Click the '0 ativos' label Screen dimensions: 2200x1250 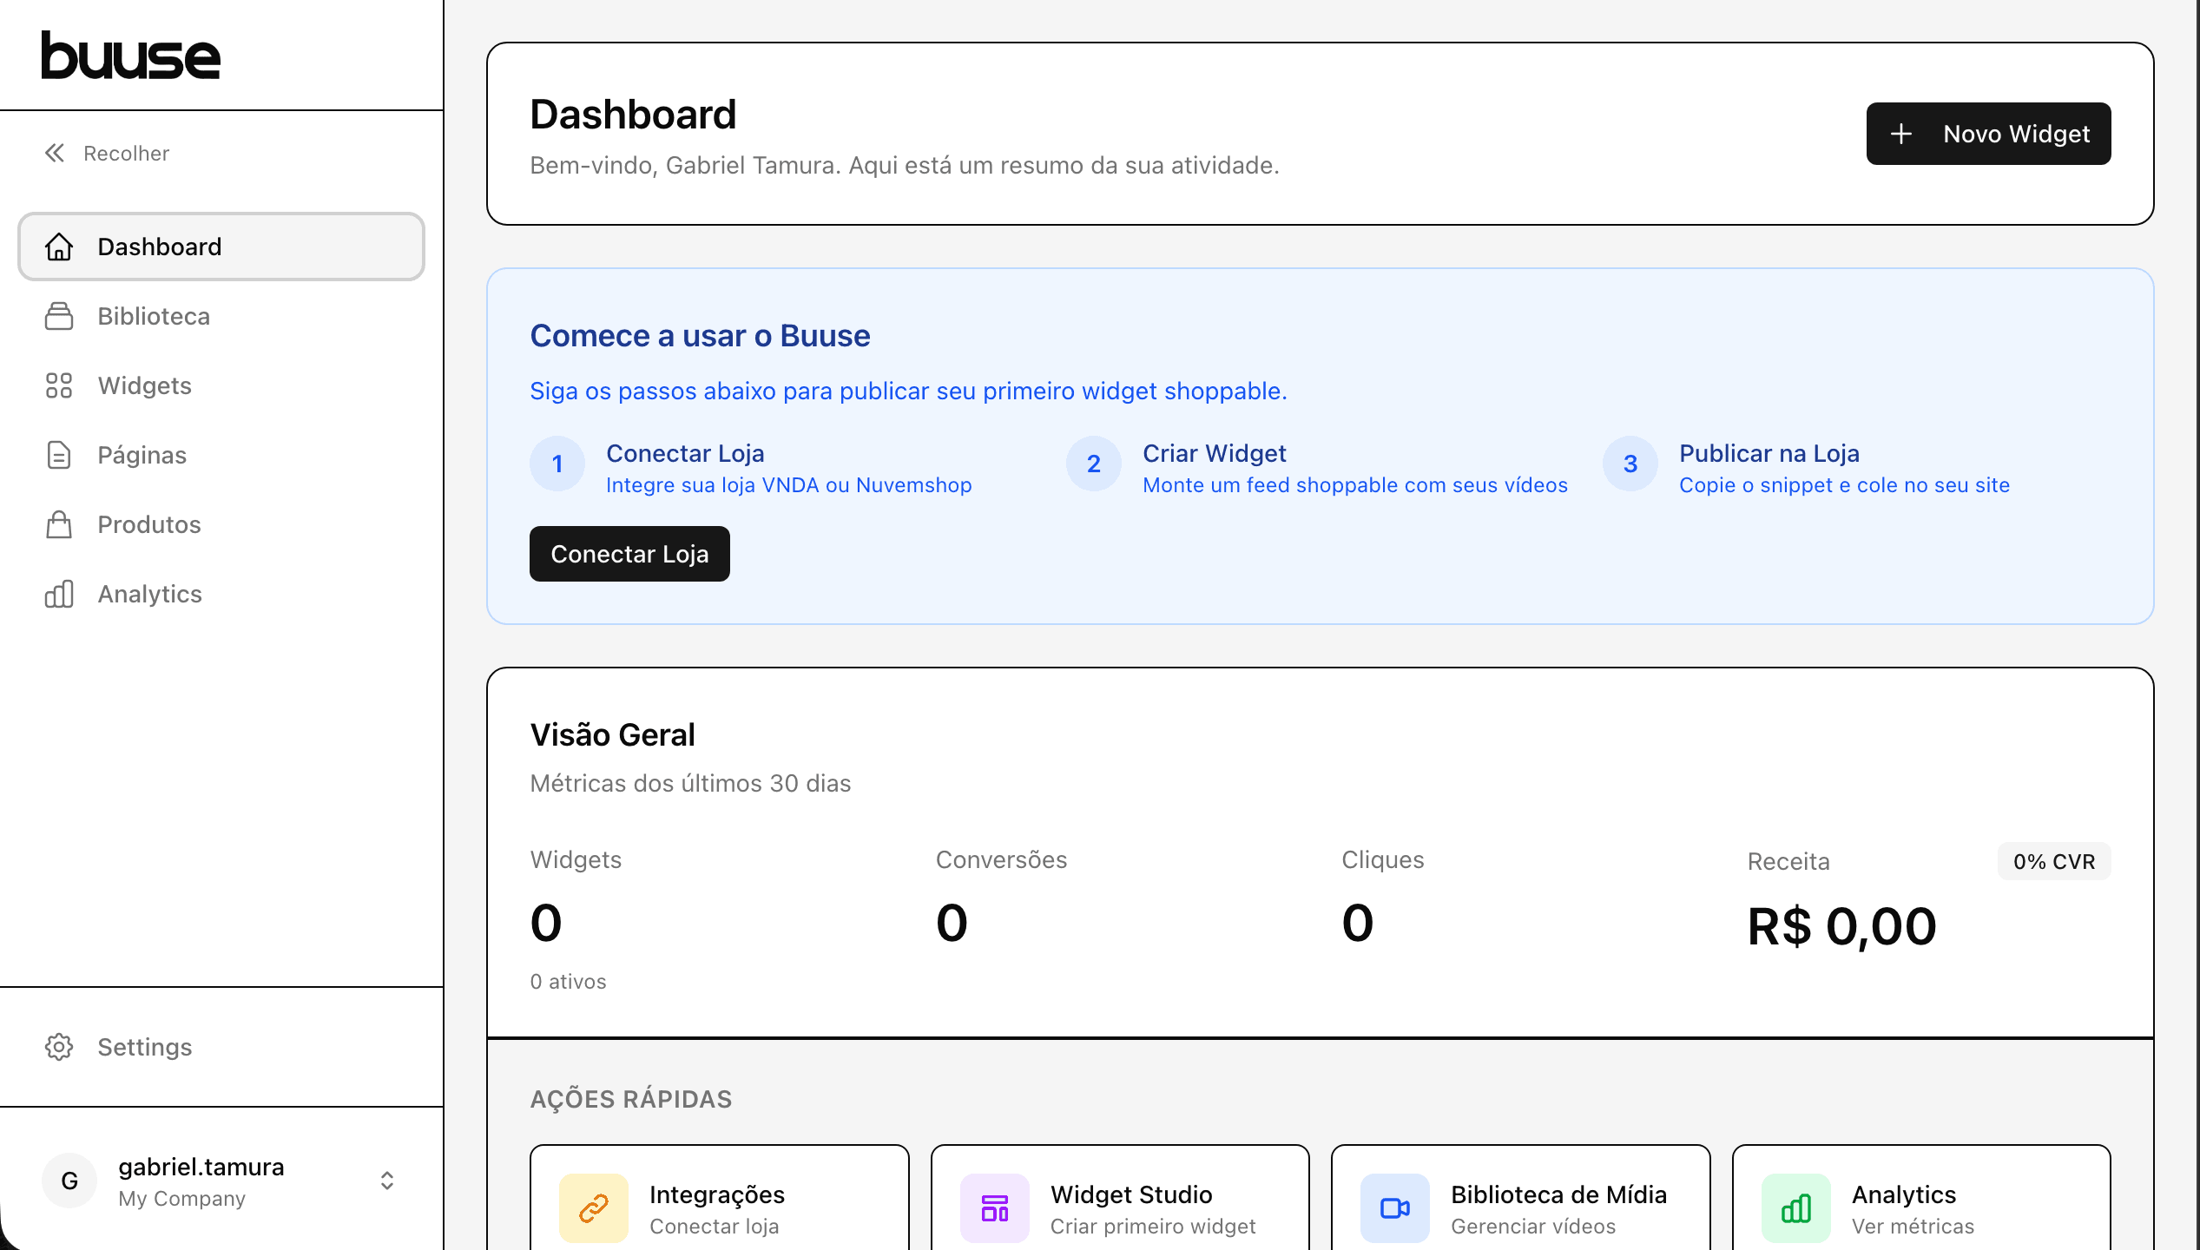pos(568,982)
